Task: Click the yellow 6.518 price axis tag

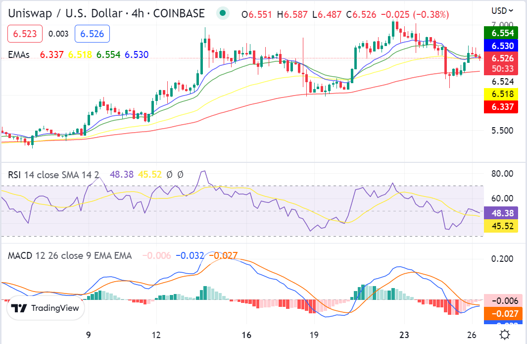Action: point(501,94)
